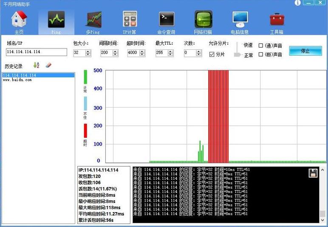This screenshot has width=328, height=227.
Task: Enable the (通)声音 sound checkbox
Action: [261, 45]
